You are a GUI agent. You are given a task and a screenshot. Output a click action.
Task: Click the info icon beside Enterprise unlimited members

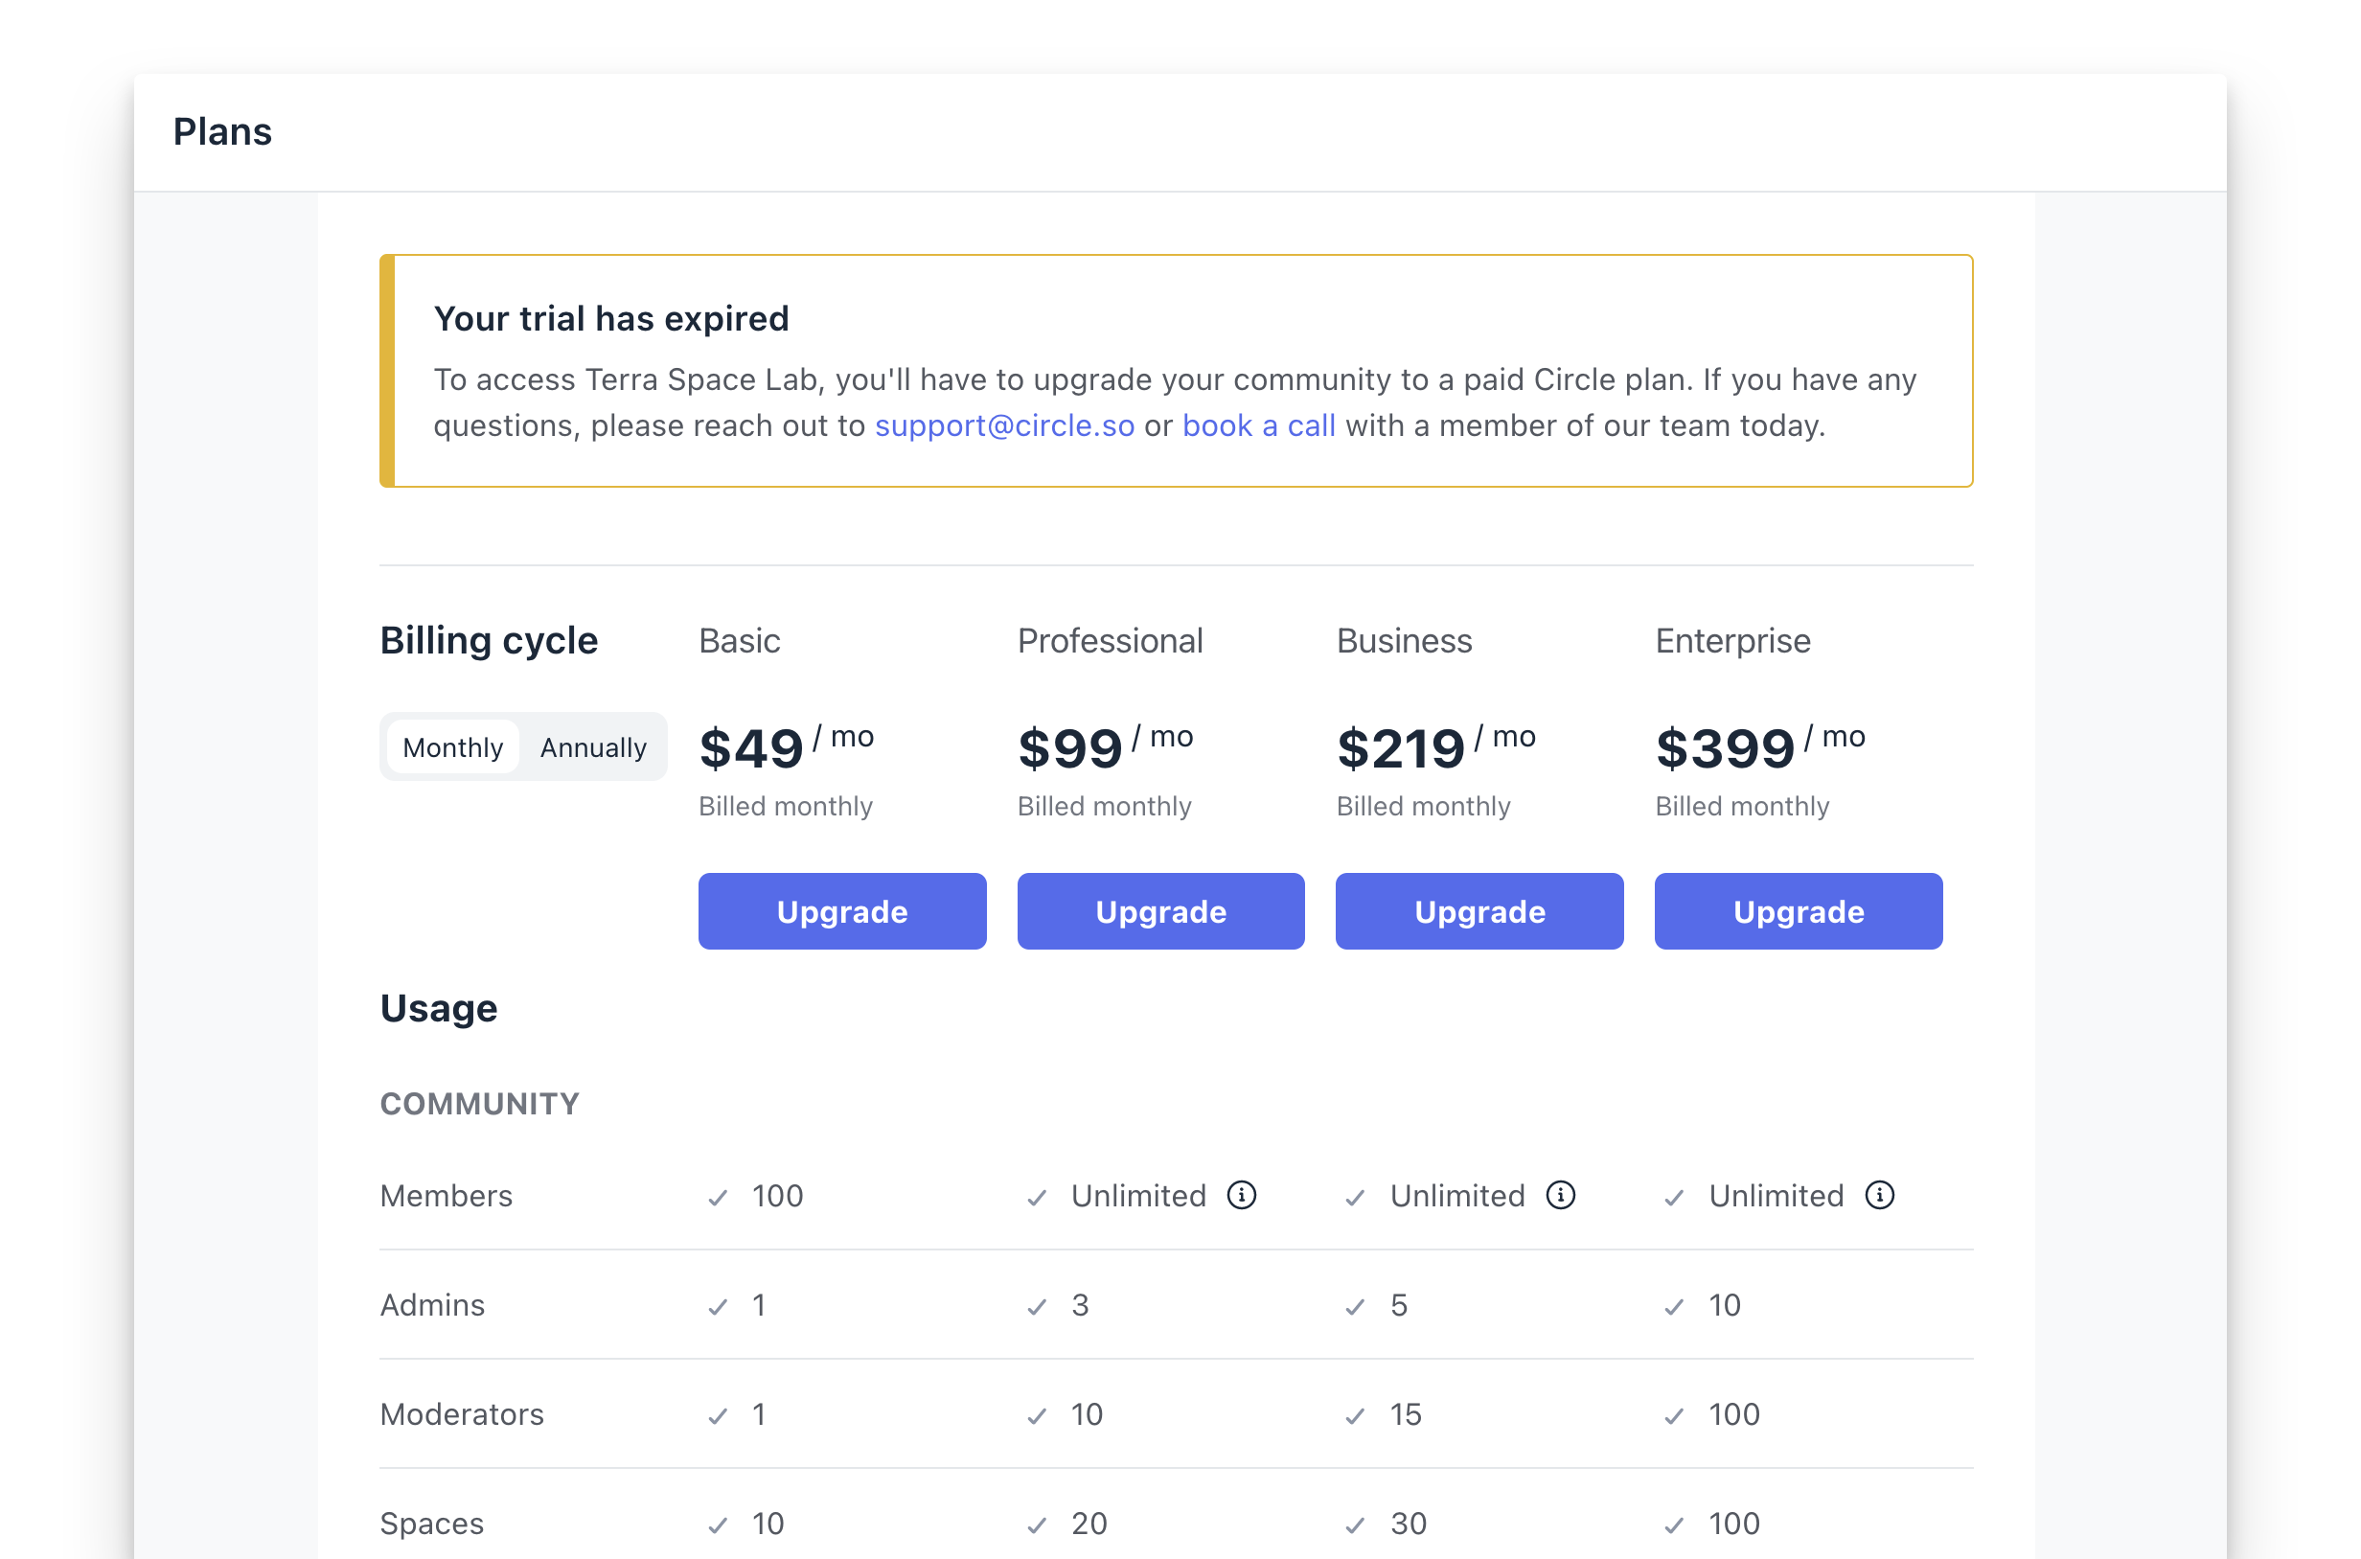[1879, 1196]
